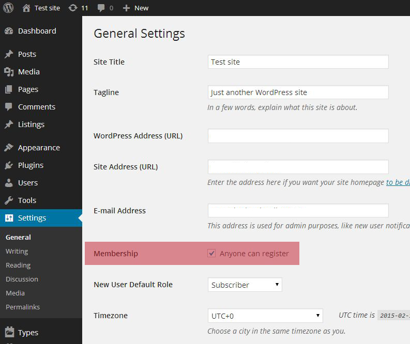Viewport: 410px width, 344px height.
Task: Click the E-mail Address input field
Action: (x=298, y=211)
